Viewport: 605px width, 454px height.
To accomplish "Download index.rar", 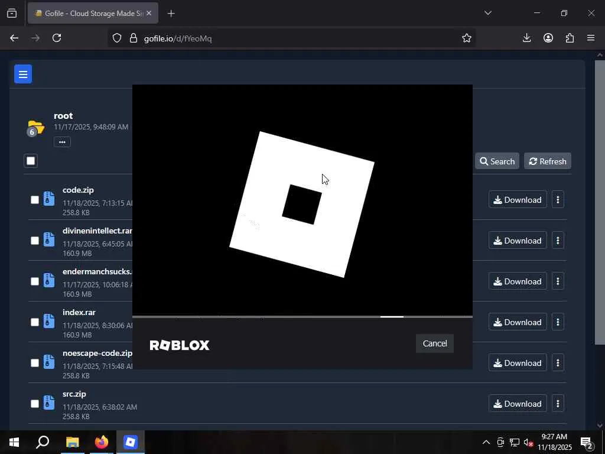I will (518, 322).
